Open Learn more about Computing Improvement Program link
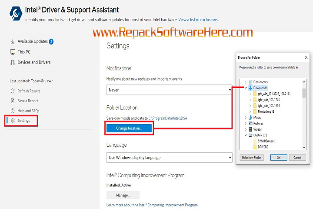Screen dimensions: 313x209 152,205
